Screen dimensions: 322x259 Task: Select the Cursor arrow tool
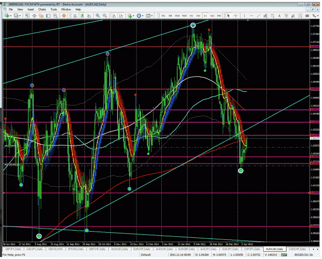pyautogui.click(x=228, y=16)
